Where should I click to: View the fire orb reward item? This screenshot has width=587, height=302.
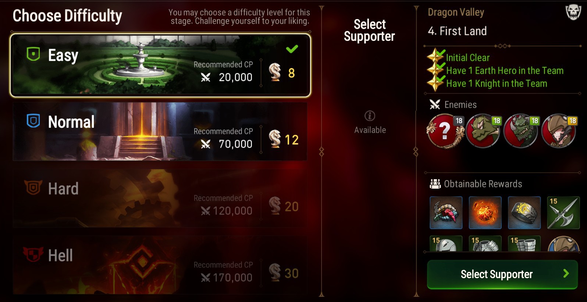(485, 213)
